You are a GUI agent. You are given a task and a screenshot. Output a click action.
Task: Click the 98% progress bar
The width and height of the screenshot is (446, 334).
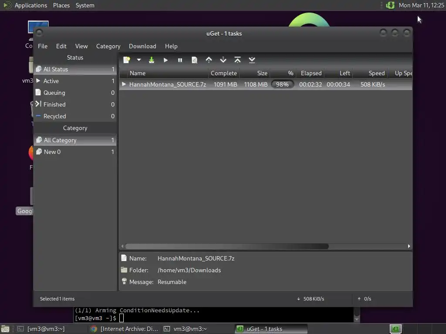point(282,84)
